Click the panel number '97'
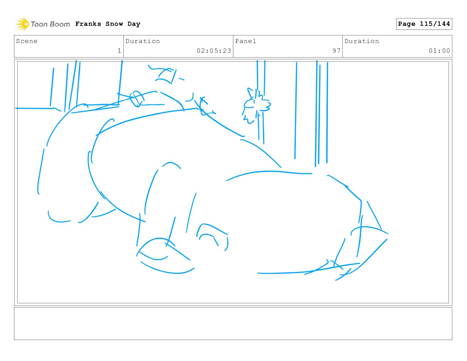The image size is (467, 361). [x=337, y=51]
